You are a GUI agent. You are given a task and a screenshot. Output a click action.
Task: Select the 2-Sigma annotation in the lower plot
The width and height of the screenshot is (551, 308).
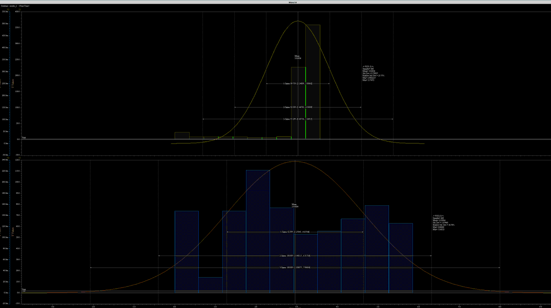point(295,256)
